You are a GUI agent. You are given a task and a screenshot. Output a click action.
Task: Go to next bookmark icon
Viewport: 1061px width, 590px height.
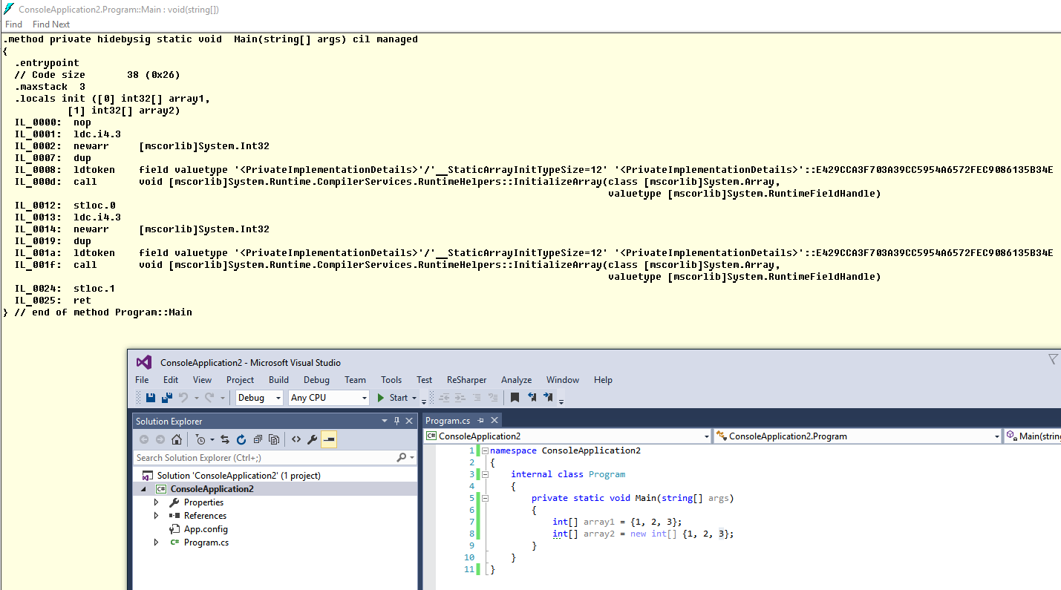(x=548, y=398)
